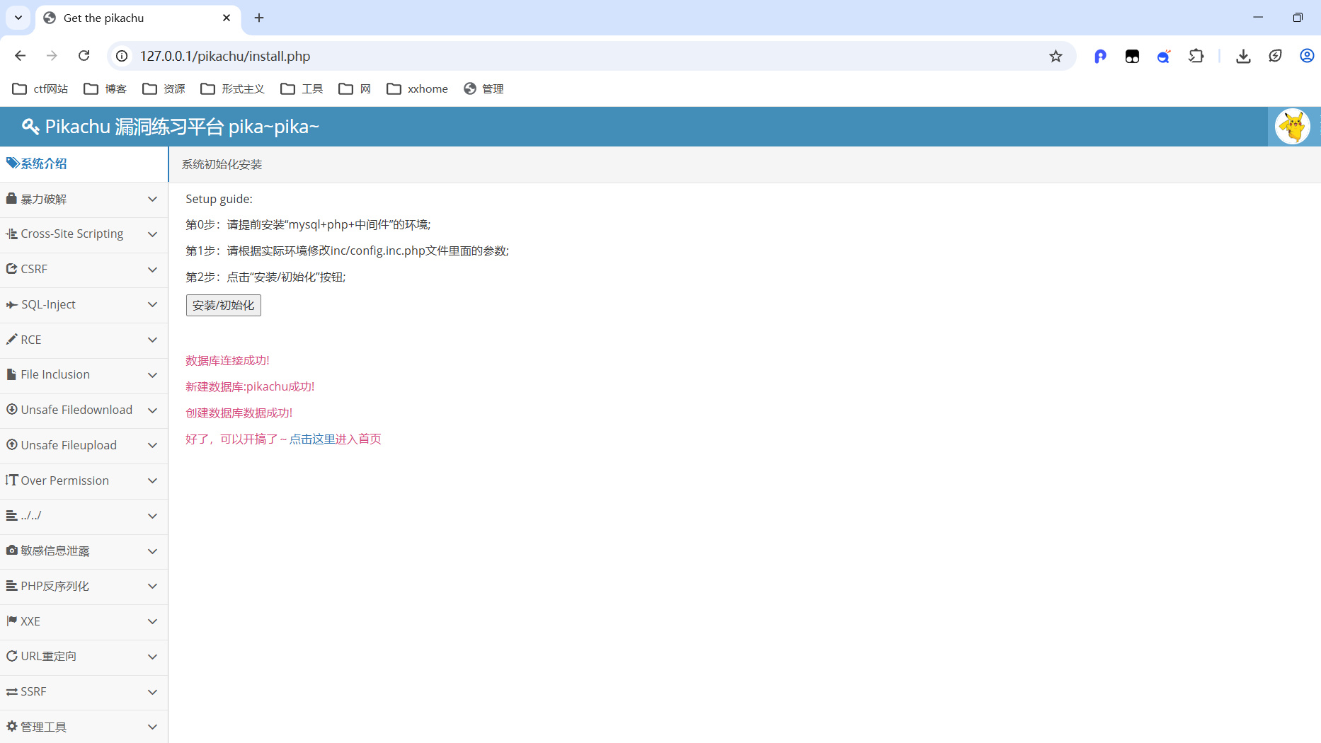Open the browser profile avatar
Image resolution: width=1321 pixels, height=743 pixels.
pos(1307,56)
